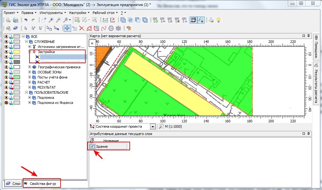
Task: Click the yellow color swatch for Застройка
Action: pyautogui.click(x=17, y=52)
